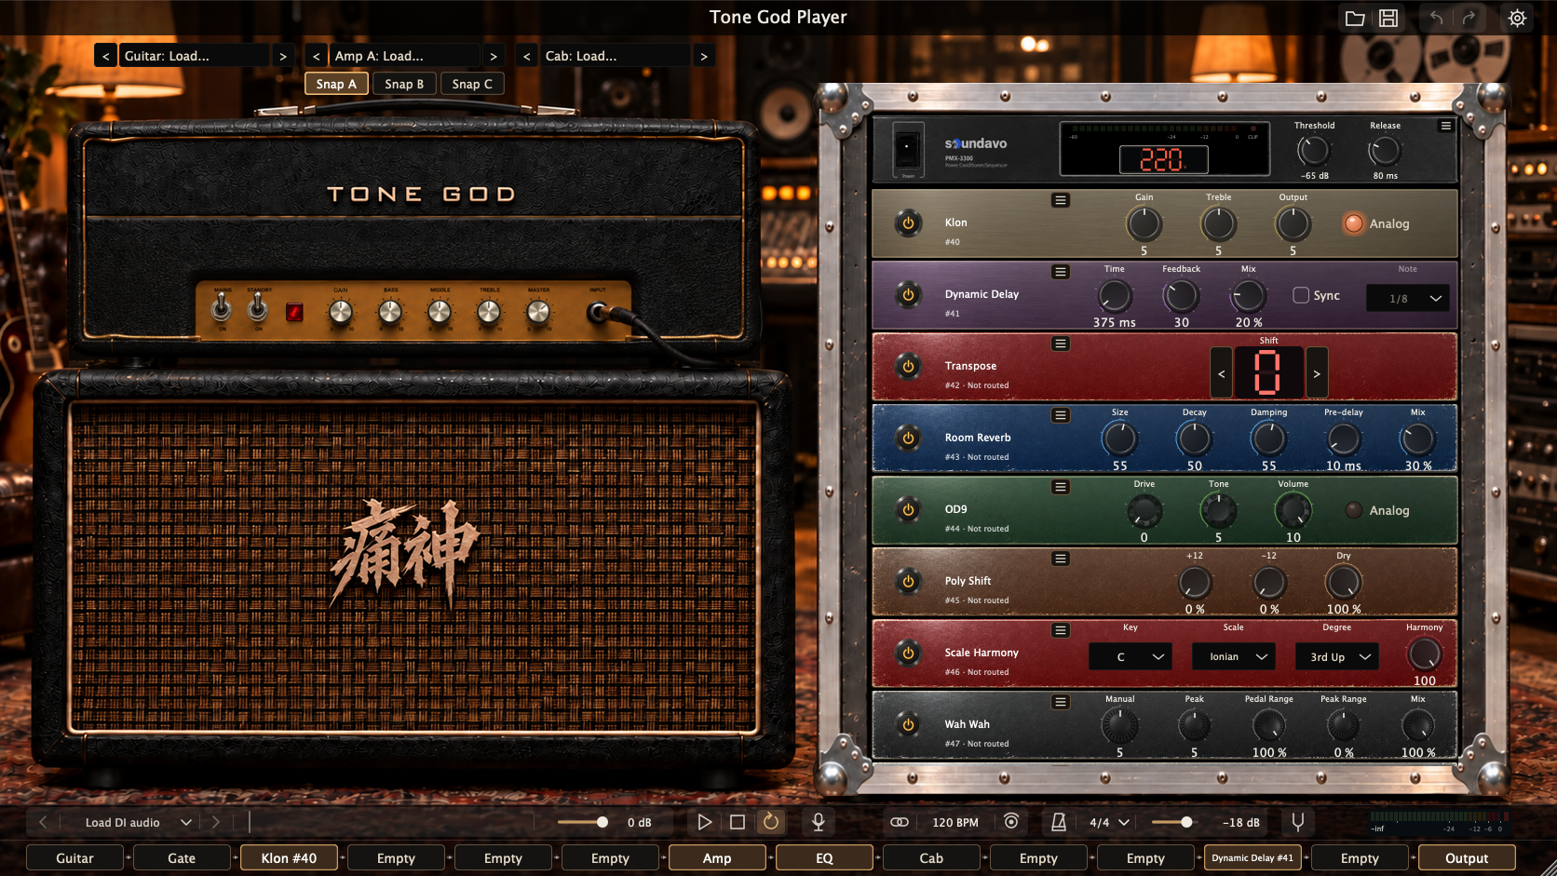Toggle the Wah Wah power button

[x=908, y=725]
